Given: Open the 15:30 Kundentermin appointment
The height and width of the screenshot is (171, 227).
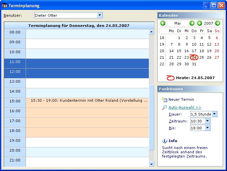Looking at the screenshot, I should click(x=89, y=101).
